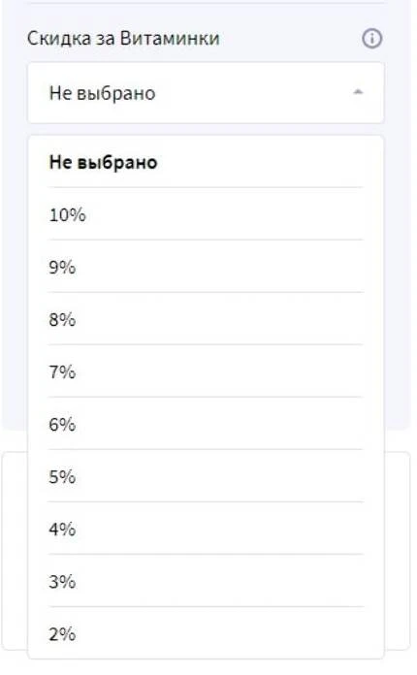
Task: Click the Не выбрано combo box field
Action: 206,93
